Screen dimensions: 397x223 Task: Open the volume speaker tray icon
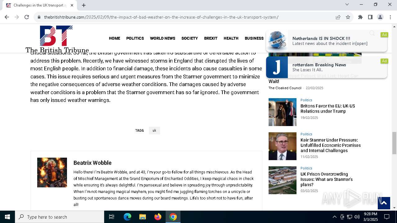click(x=357, y=217)
